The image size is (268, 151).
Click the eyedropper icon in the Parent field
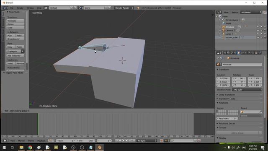[x=260, y=112]
